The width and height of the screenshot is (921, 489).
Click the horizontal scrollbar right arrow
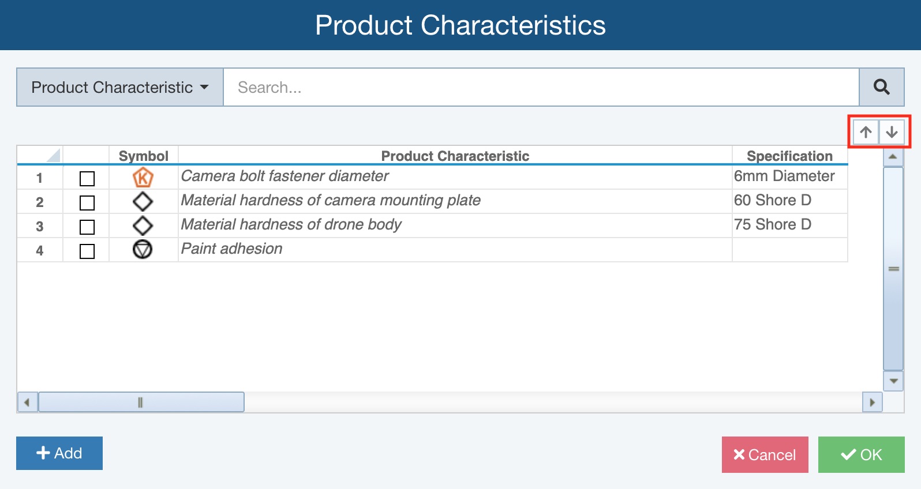click(x=872, y=402)
